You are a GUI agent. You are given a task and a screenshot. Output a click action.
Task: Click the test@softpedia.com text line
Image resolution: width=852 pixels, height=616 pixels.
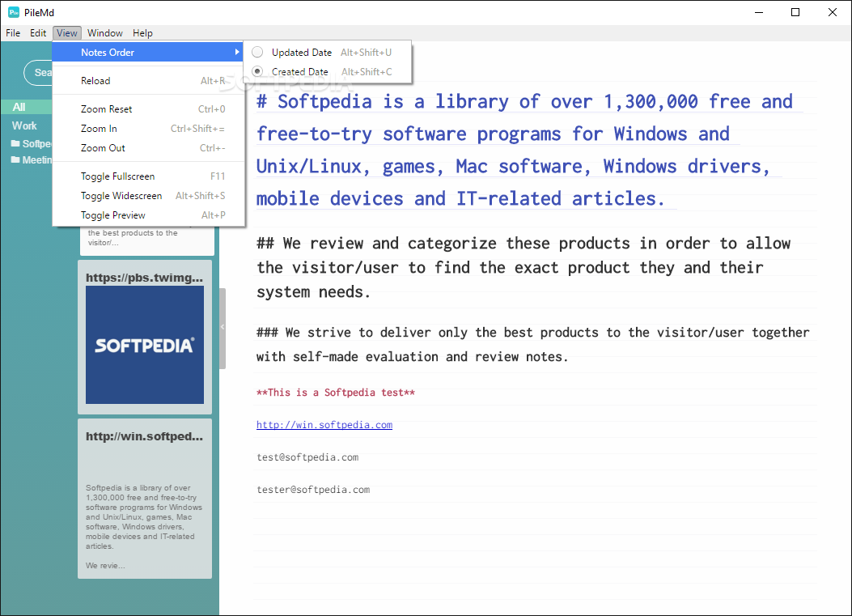(x=307, y=457)
